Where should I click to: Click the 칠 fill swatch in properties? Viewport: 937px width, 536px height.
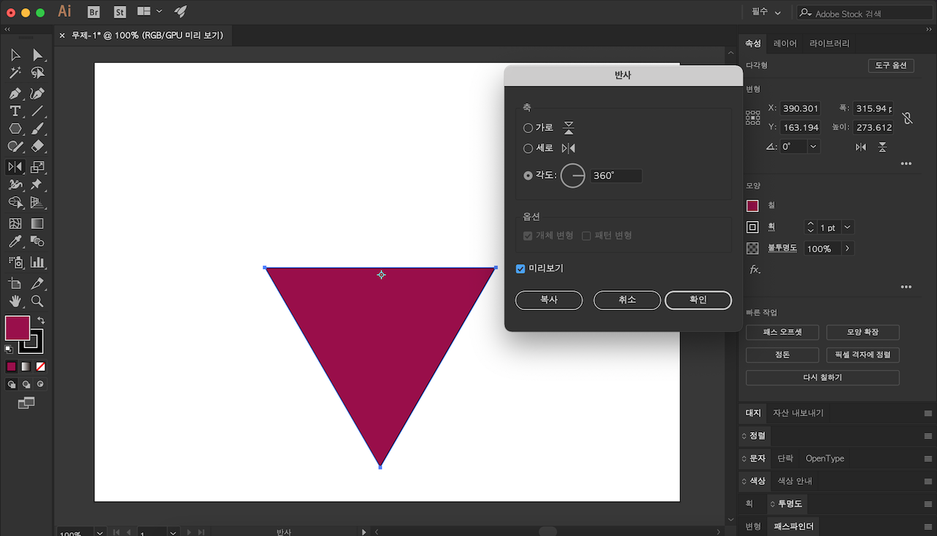pyautogui.click(x=753, y=206)
